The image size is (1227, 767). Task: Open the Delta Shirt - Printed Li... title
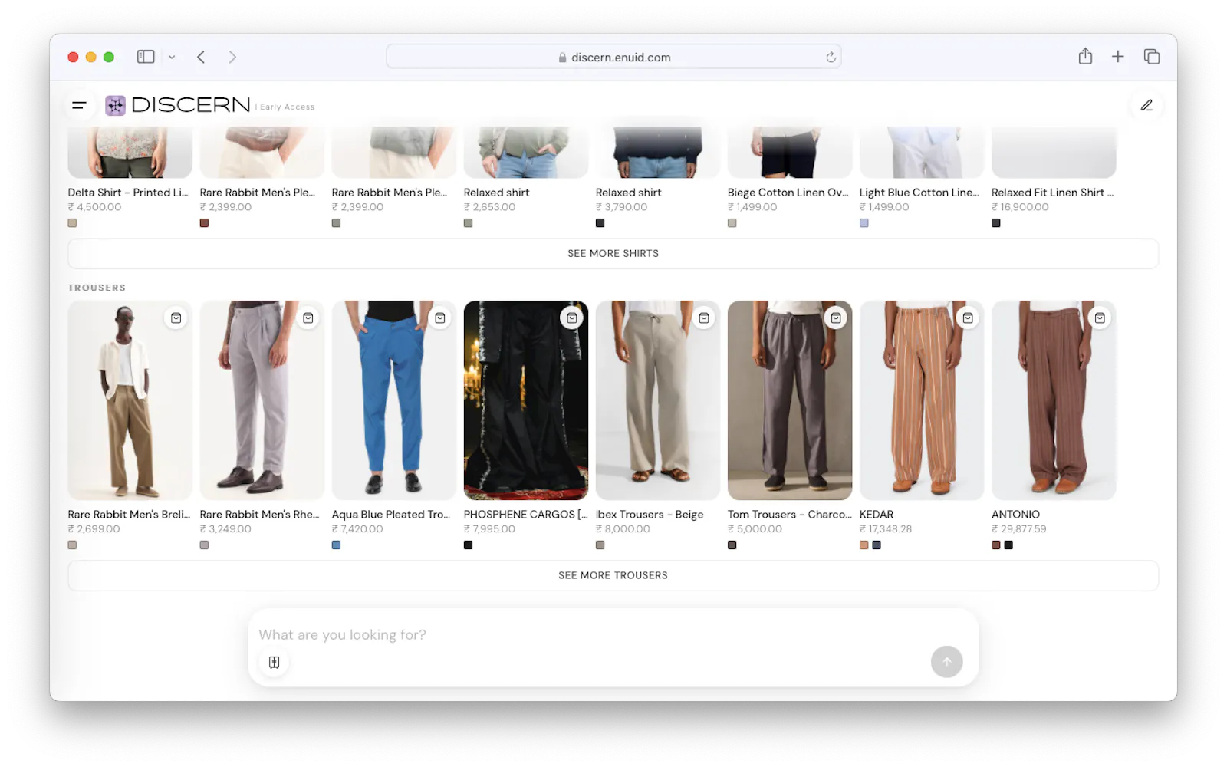128,193
